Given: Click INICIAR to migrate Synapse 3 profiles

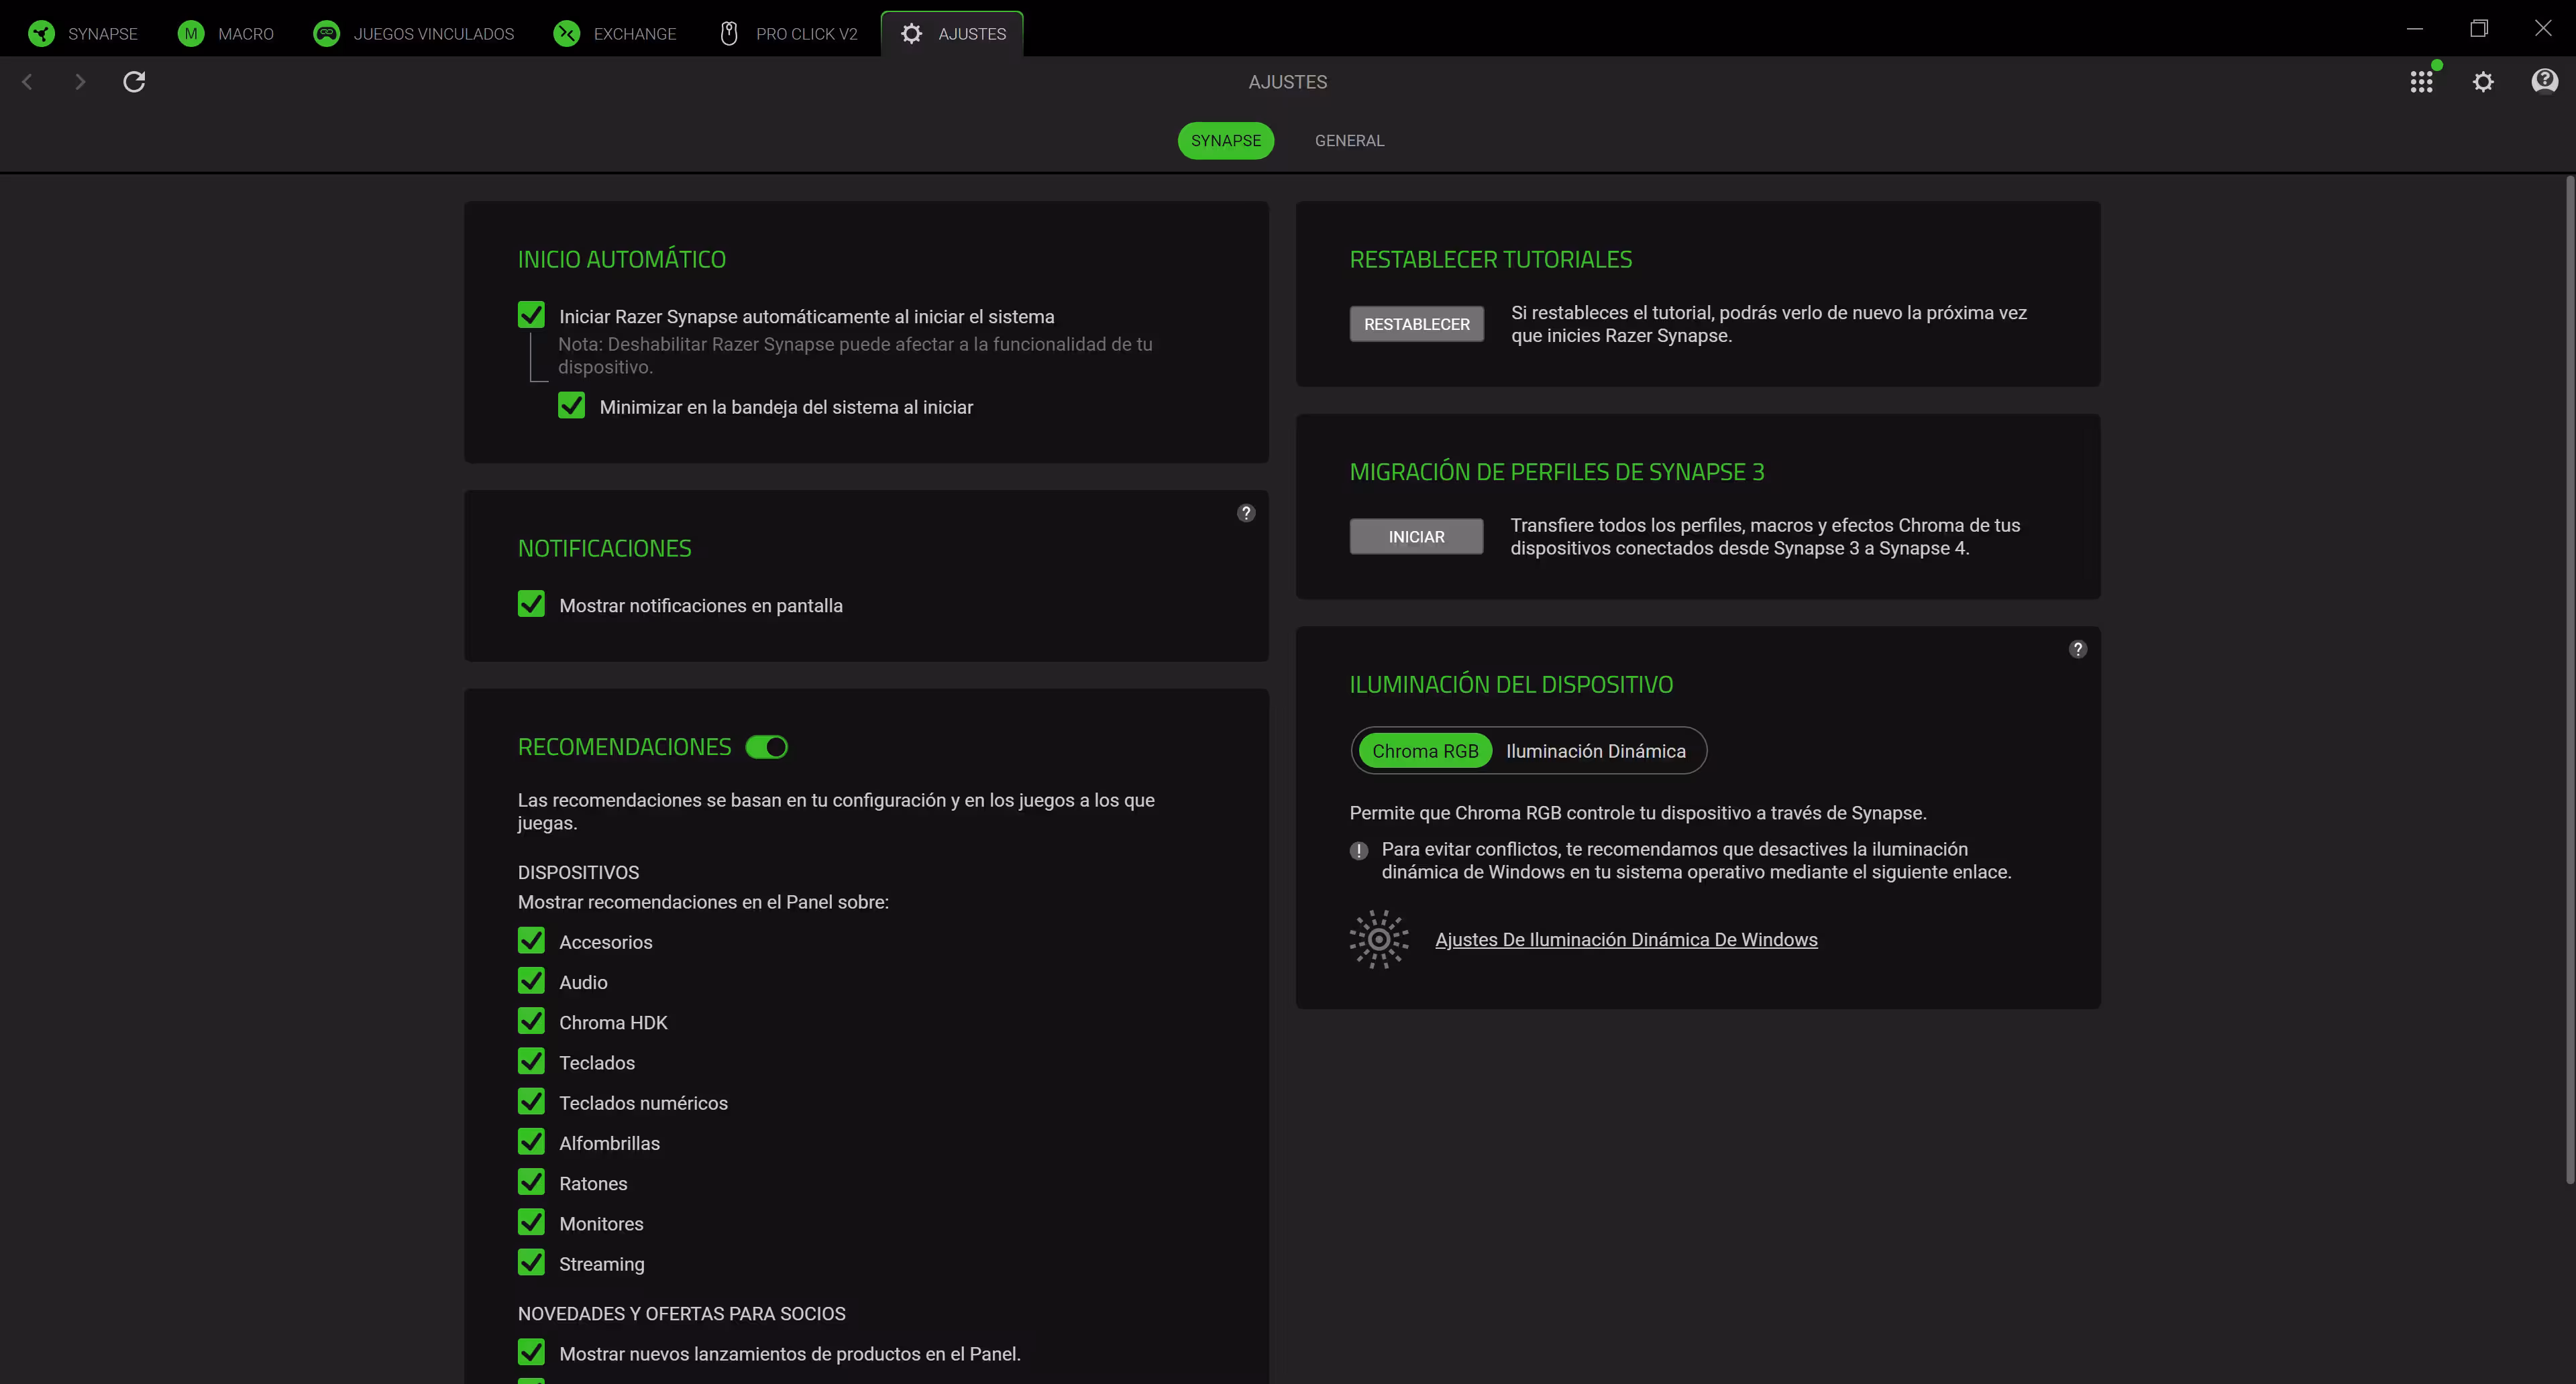Looking at the screenshot, I should coord(1416,536).
